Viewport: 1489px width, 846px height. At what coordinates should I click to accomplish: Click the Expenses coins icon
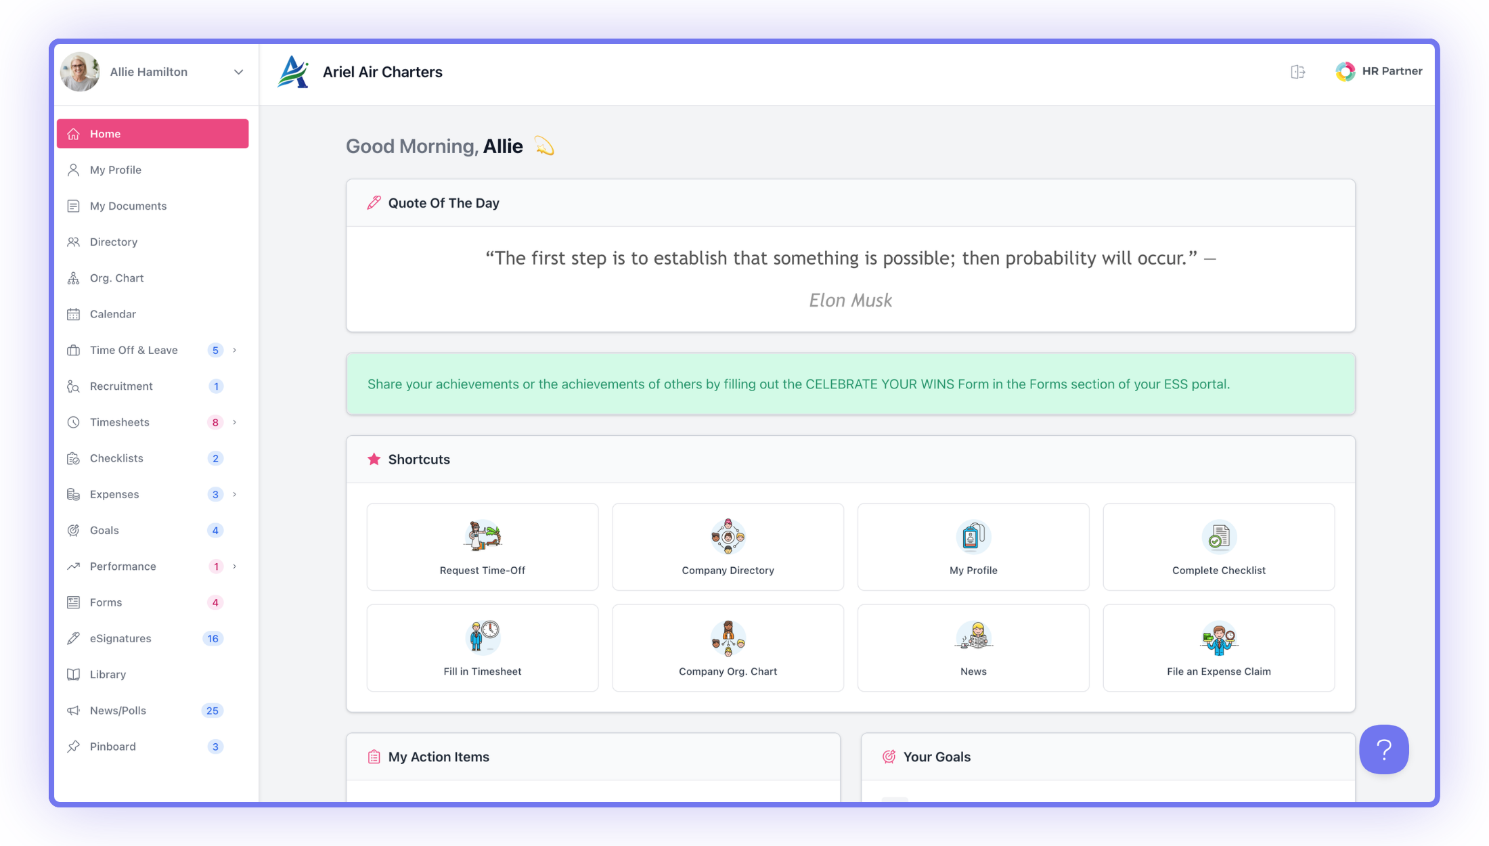click(73, 494)
